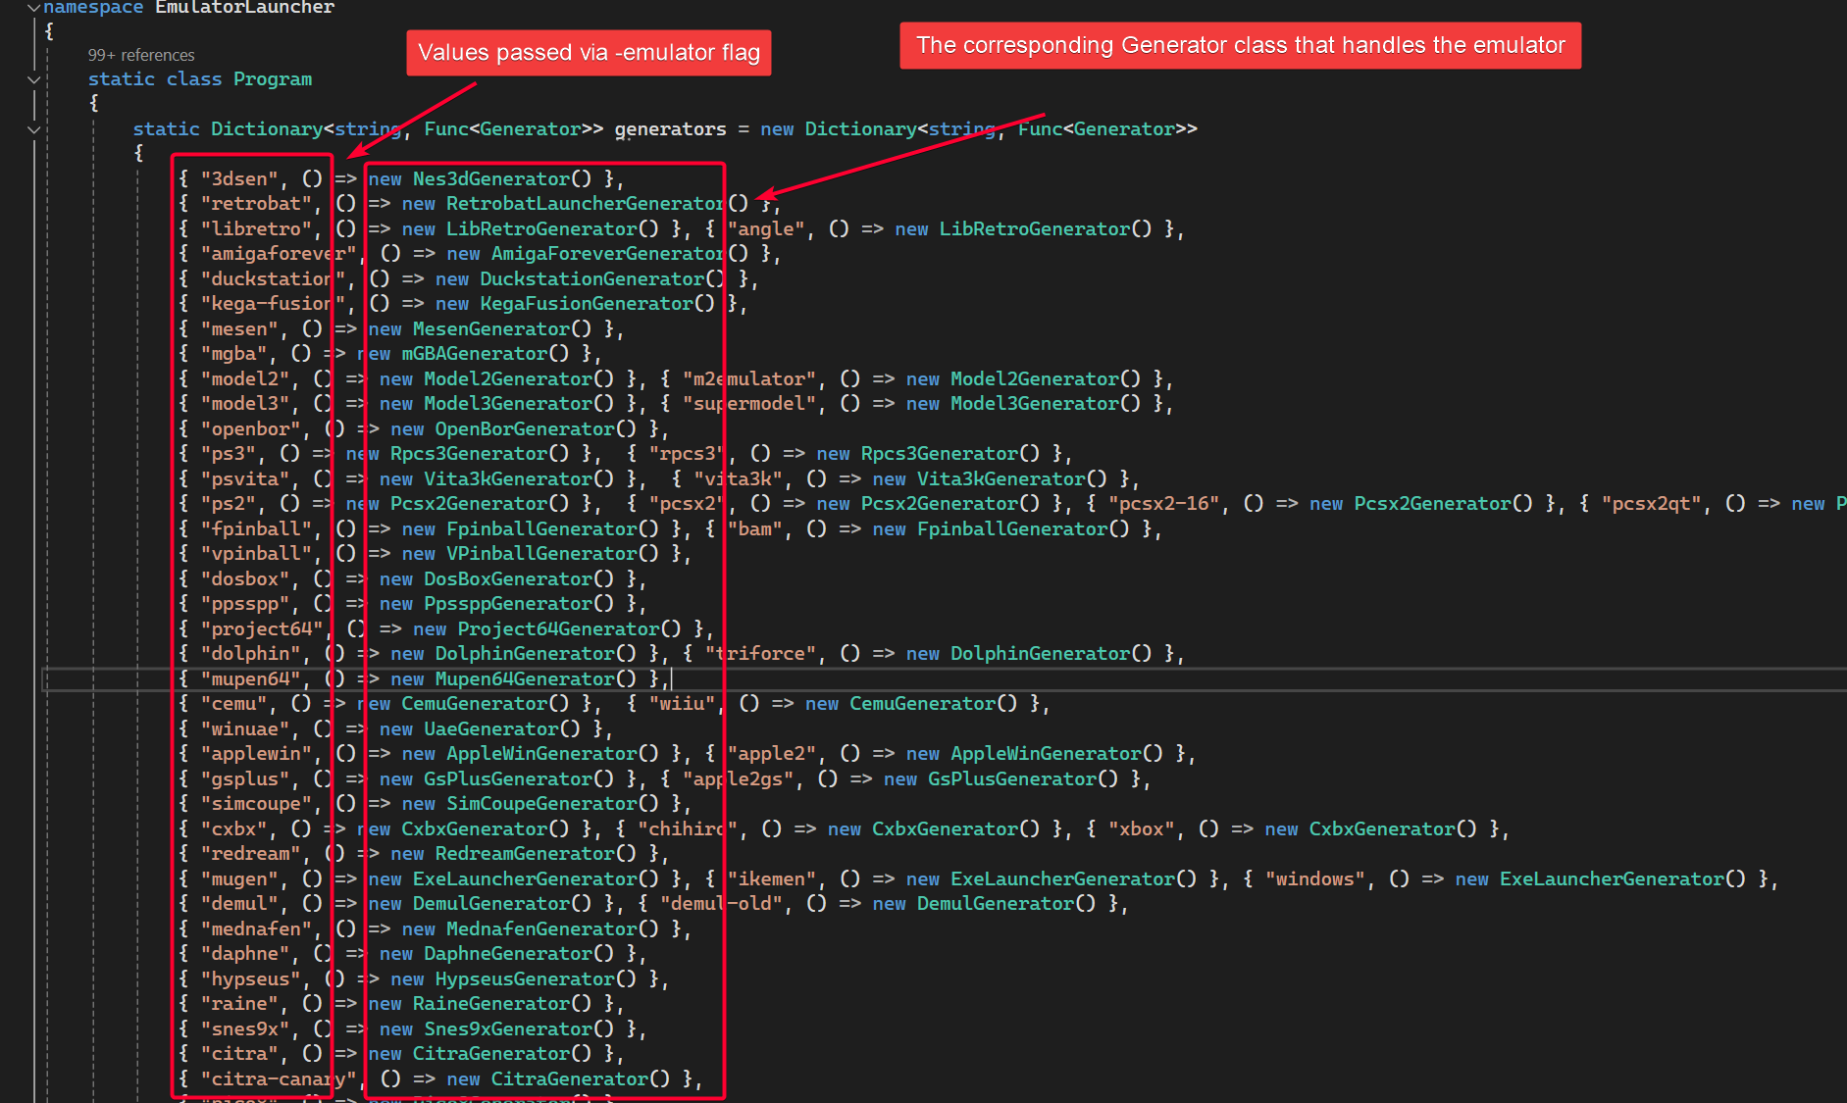Click the "pcsx2-16" string key
The image size is (1847, 1103).
click(1164, 504)
